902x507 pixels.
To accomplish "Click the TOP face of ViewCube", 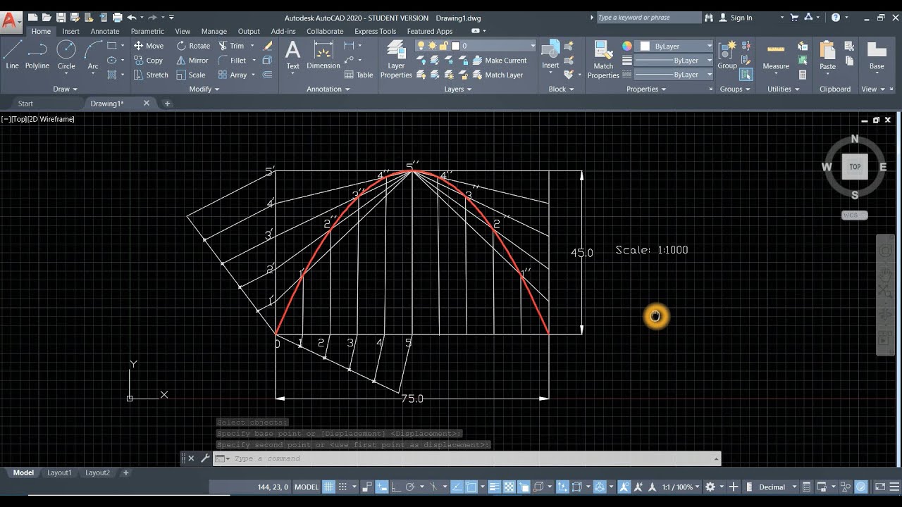I will (x=855, y=167).
